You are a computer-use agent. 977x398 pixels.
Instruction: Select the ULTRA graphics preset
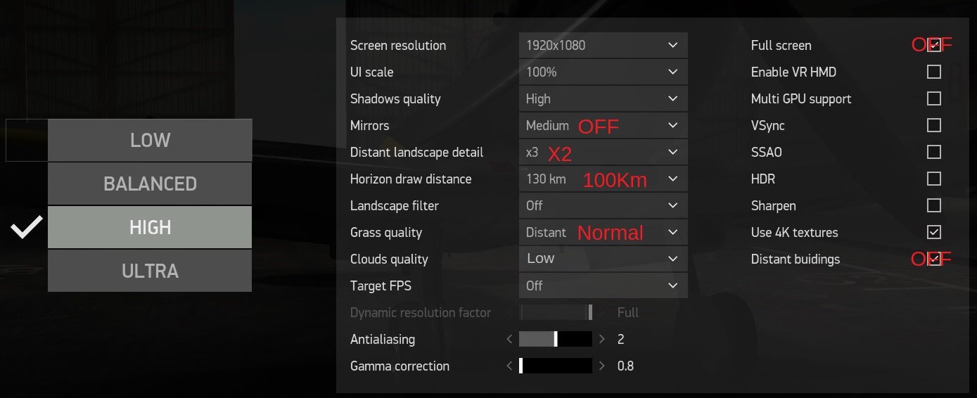[150, 271]
